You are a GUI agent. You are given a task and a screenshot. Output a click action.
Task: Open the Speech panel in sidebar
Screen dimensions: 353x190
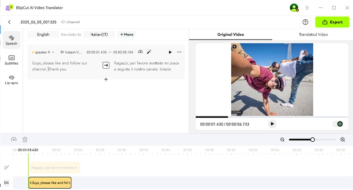point(11,40)
